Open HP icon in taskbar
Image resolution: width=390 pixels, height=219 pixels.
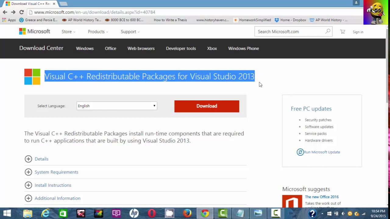[x=134, y=213]
